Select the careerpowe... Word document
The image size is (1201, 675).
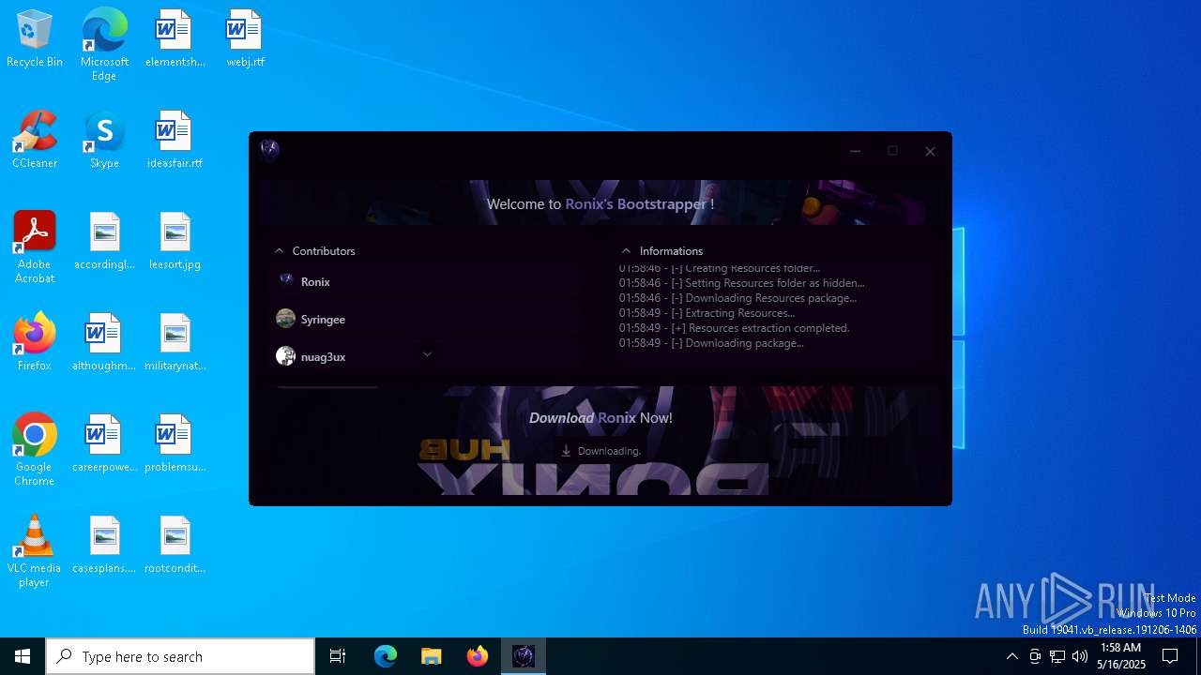[x=104, y=444]
